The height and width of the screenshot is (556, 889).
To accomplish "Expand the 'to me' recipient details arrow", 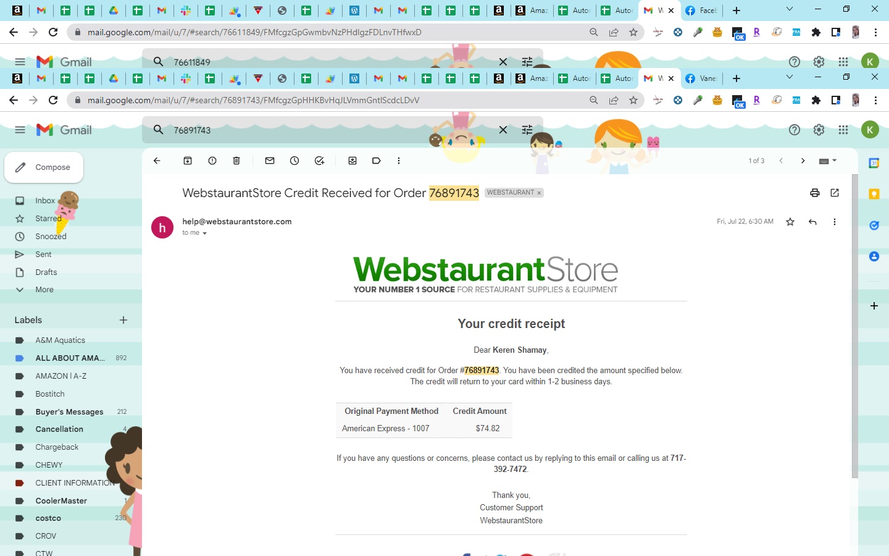I will [204, 234].
